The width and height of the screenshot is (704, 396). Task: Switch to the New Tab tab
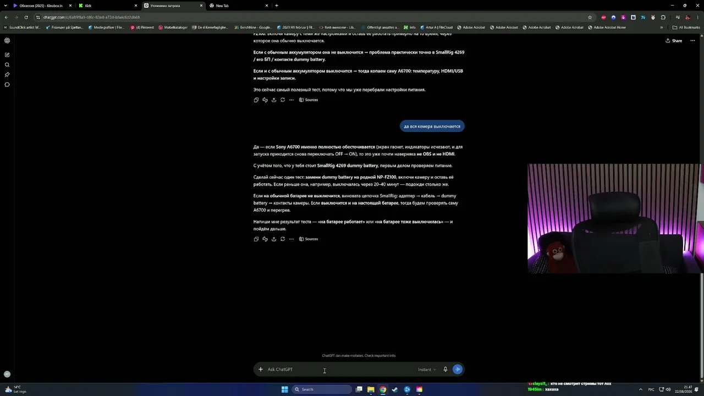click(x=239, y=5)
